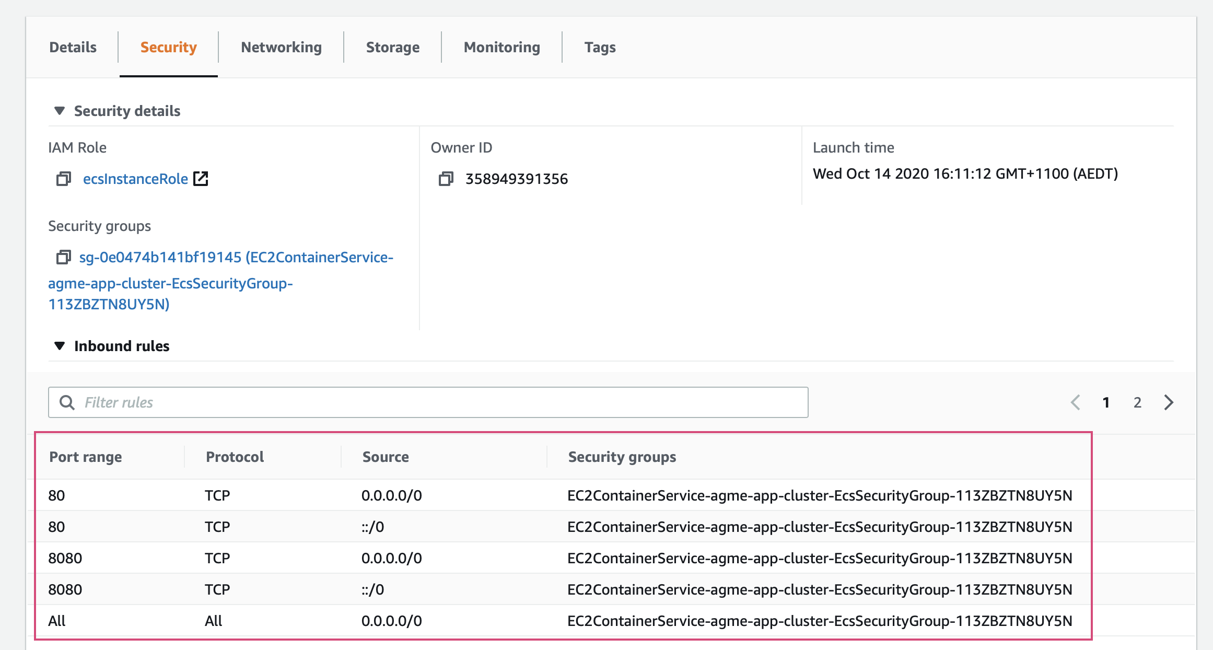Open the Storage tab

pyautogui.click(x=392, y=48)
